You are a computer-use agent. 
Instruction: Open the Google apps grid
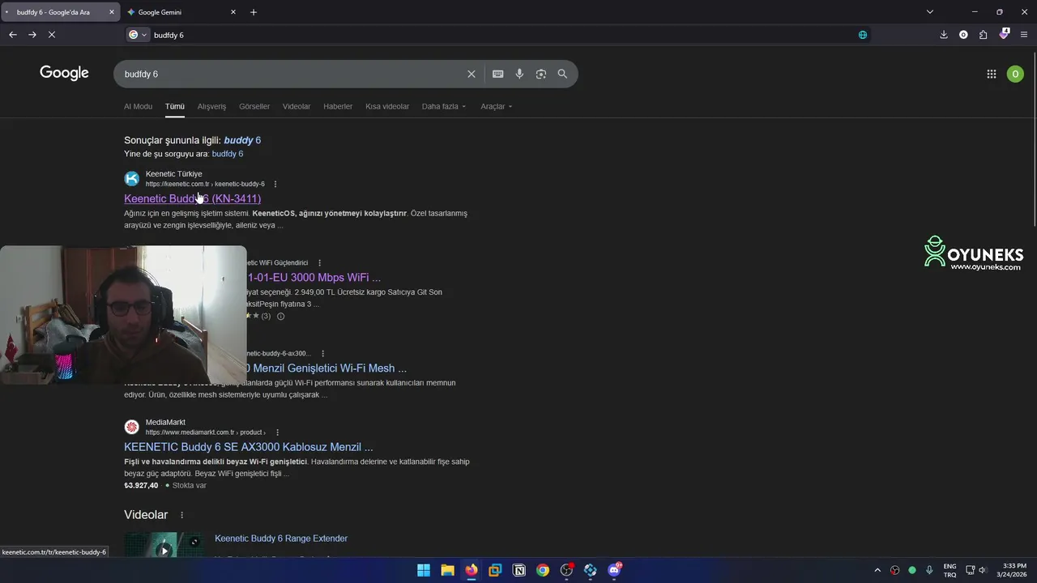pos(992,74)
